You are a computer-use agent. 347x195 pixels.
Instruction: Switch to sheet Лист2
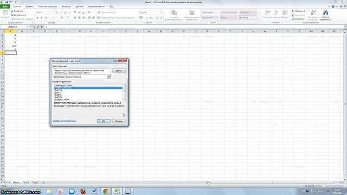25,183
